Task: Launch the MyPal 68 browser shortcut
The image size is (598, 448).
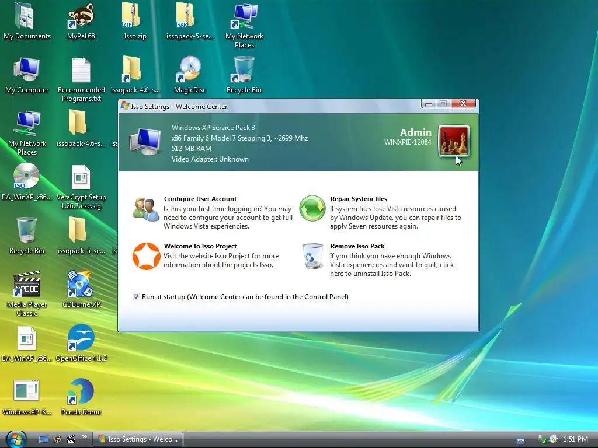Action: pyautogui.click(x=81, y=21)
